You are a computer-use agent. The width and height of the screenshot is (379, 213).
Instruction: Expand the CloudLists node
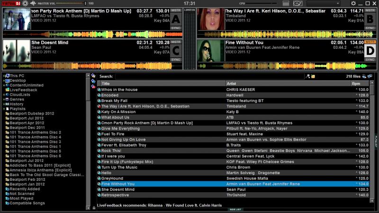(x=4, y=95)
